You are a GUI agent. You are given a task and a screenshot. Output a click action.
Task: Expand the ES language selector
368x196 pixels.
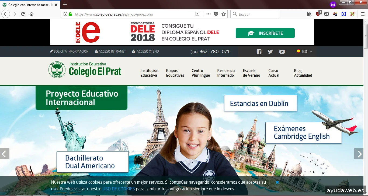click(x=305, y=51)
